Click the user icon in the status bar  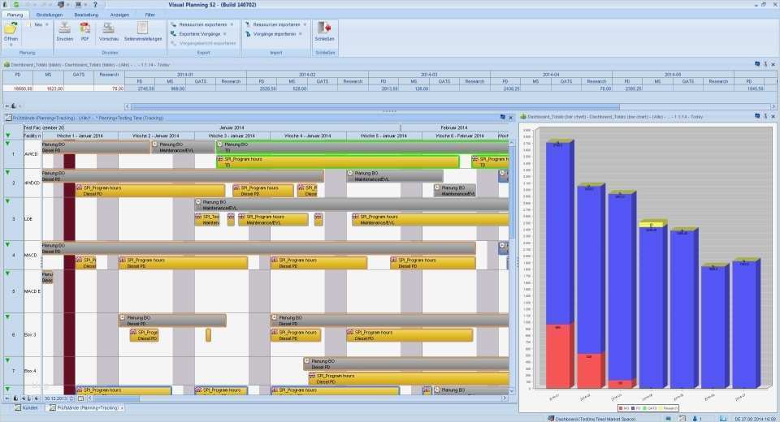[x=695, y=419]
